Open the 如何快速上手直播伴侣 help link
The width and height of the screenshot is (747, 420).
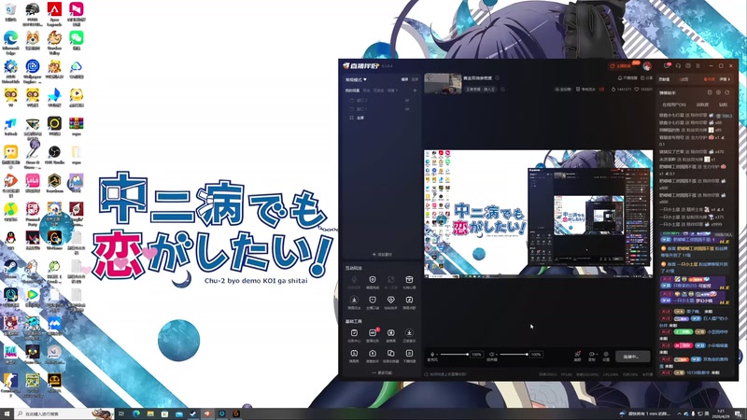click(x=446, y=374)
